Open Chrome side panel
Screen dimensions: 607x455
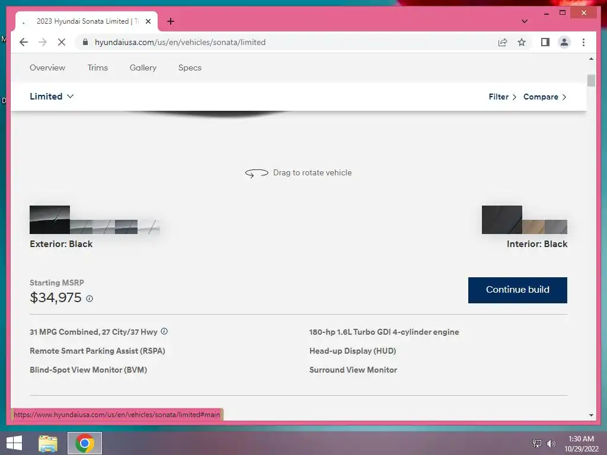(x=545, y=42)
